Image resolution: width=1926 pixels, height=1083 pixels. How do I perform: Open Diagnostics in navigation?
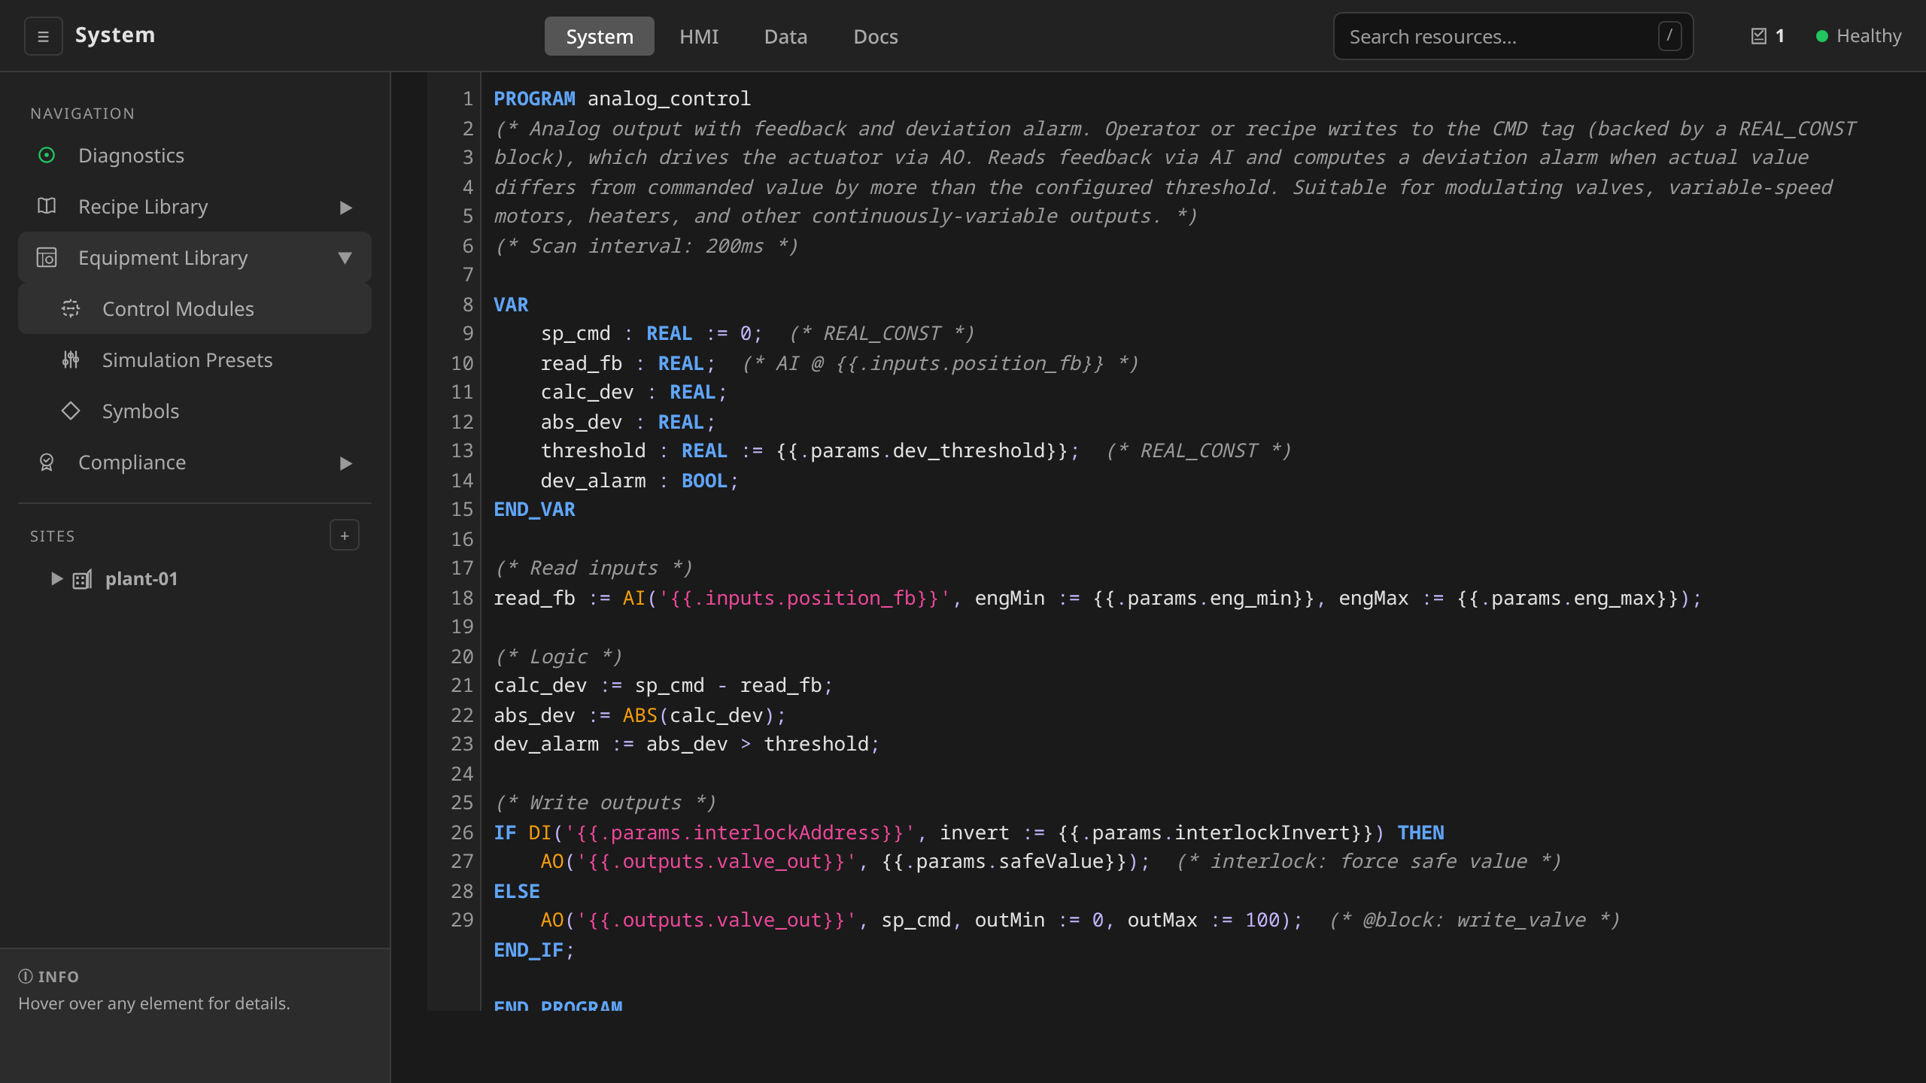[195, 155]
